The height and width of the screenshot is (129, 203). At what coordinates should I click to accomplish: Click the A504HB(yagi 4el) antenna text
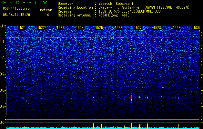point(114,15)
